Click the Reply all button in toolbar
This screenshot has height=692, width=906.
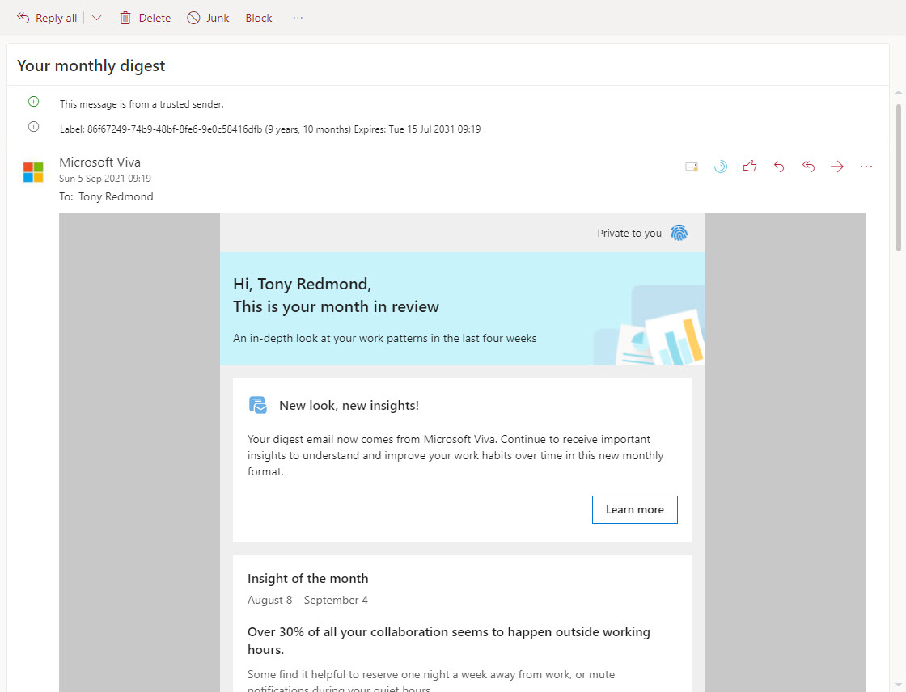click(47, 18)
